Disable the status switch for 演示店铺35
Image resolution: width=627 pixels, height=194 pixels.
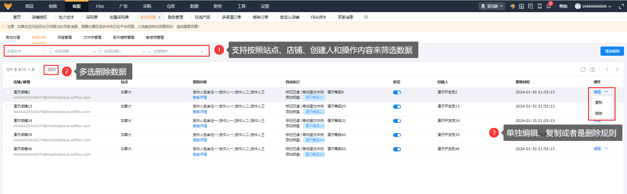[x=397, y=135]
